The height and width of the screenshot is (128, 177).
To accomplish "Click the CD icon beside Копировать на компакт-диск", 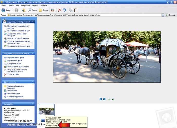I will 5,46.
